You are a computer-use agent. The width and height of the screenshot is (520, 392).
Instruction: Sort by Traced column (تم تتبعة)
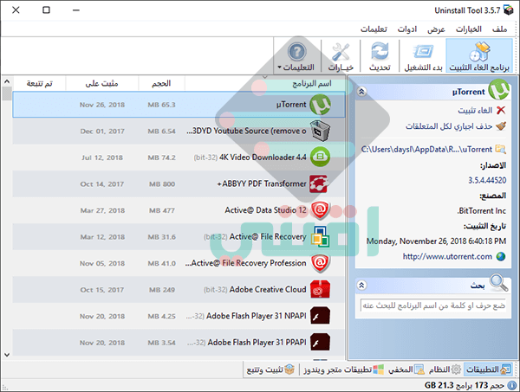point(39,83)
